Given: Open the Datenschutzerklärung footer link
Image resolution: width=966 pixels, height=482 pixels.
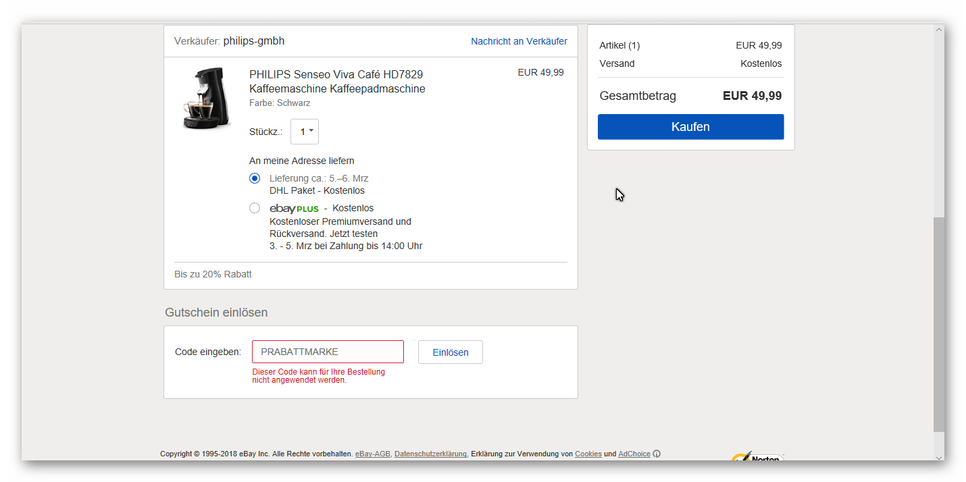Looking at the screenshot, I should [430, 454].
